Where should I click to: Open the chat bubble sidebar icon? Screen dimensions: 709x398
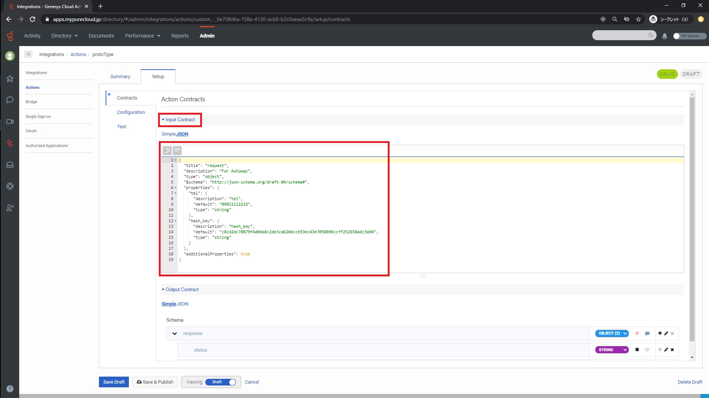[10, 100]
